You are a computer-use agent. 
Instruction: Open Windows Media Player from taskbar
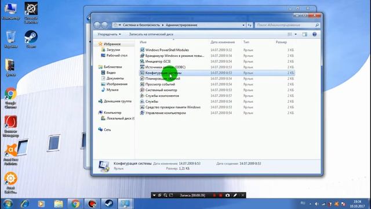tap(41, 204)
